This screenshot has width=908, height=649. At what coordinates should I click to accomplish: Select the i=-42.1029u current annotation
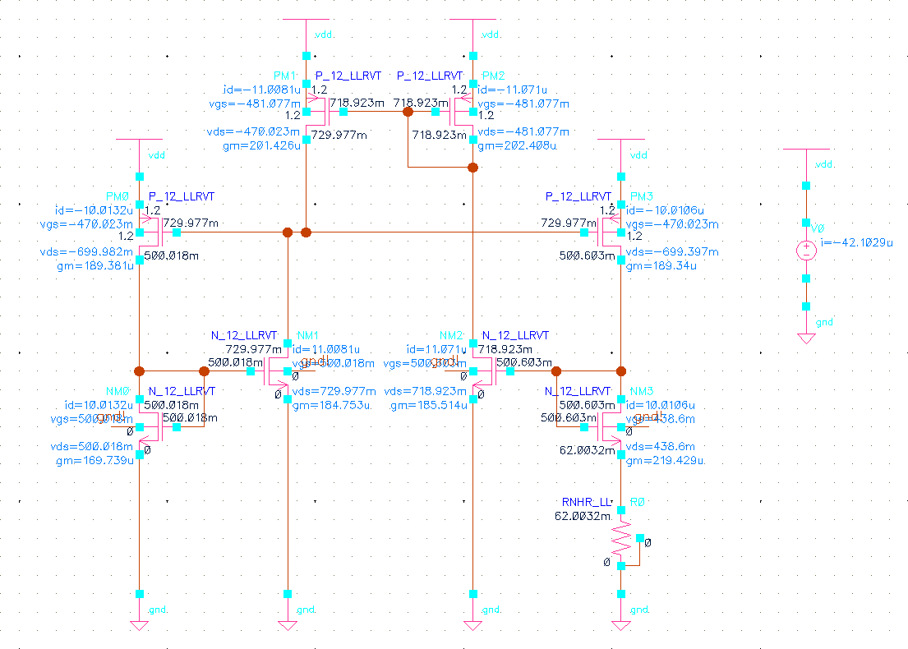coord(857,243)
